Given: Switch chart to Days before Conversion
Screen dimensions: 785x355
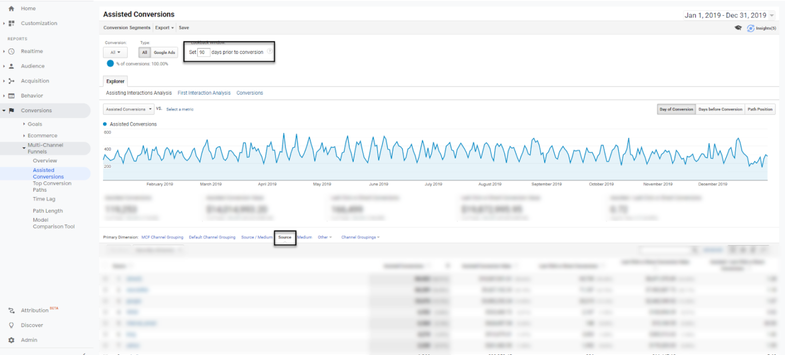Looking at the screenshot, I should [x=720, y=109].
